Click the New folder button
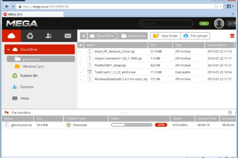The width and height of the screenshot is (238, 158). coord(165,36)
